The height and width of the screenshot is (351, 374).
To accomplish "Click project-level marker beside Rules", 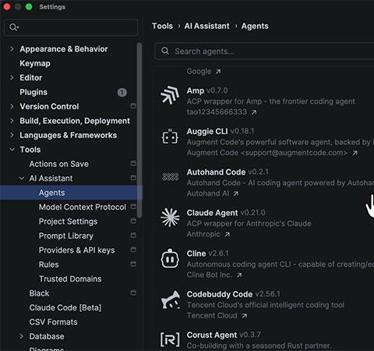I will [x=133, y=264].
